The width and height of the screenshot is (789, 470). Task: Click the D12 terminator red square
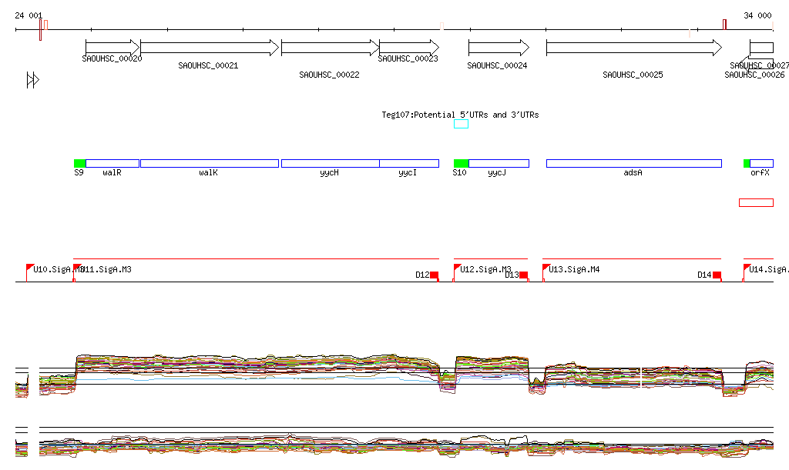pyautogui.click(x=435, y=275)
